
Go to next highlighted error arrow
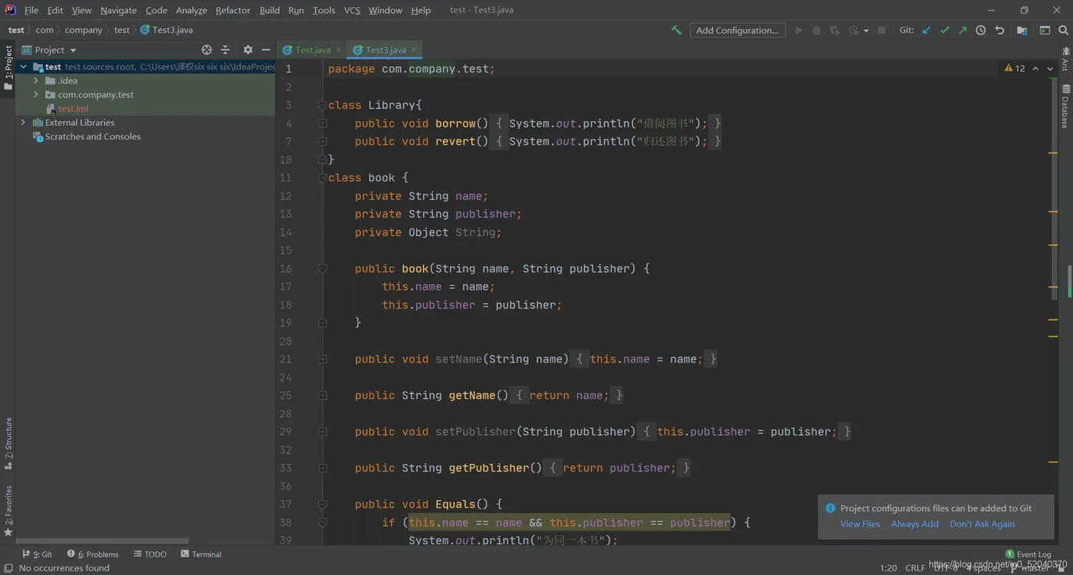(x=1050, y=68)
